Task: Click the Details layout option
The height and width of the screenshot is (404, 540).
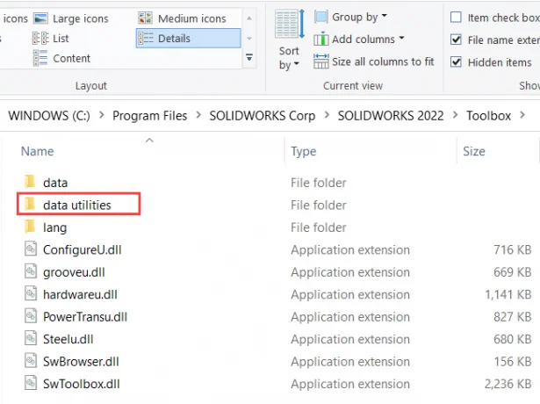Action: tap(189, 39)
